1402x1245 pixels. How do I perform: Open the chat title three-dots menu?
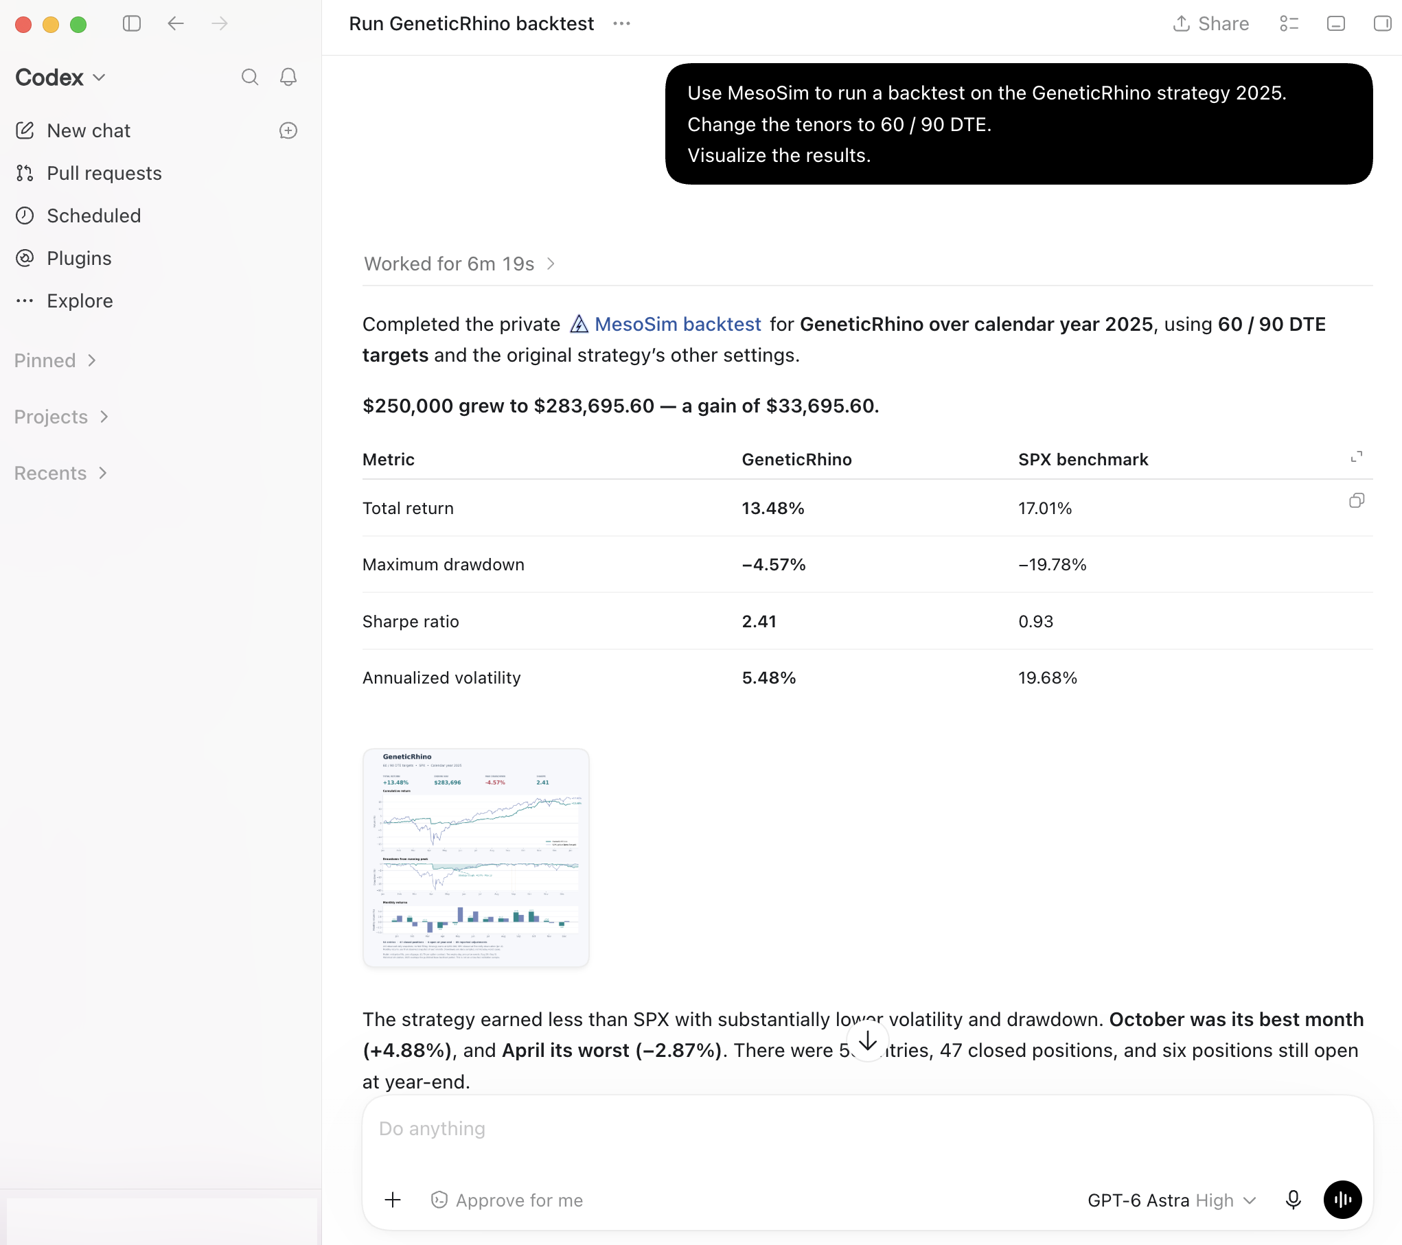621,24
